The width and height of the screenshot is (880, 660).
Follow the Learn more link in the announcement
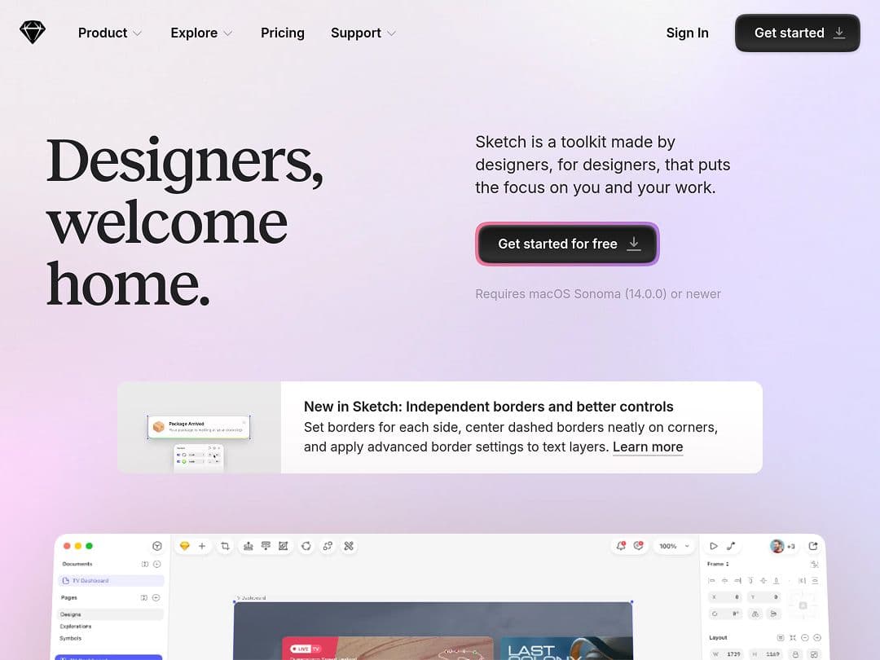pos(648,447)
